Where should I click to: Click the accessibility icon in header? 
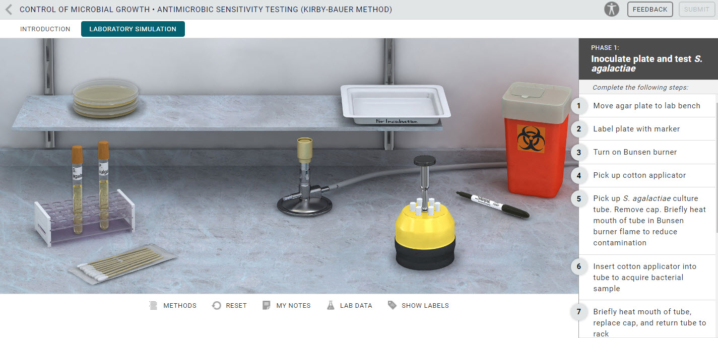click(x=612, y=9)
